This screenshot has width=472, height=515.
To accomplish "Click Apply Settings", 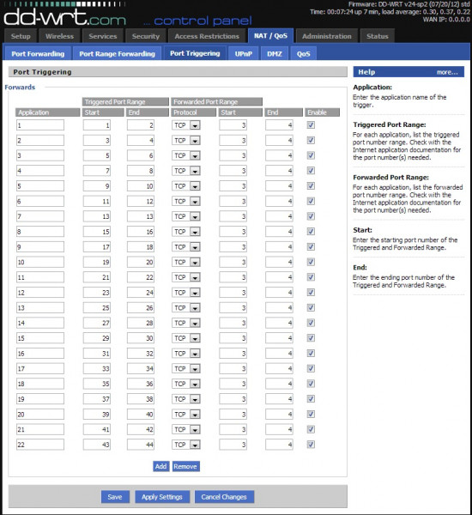I will 162,497.
